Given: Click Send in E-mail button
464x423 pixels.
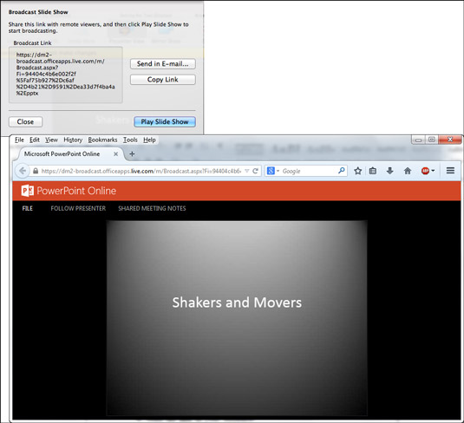Looking at the screenshot, I should 163,64.
